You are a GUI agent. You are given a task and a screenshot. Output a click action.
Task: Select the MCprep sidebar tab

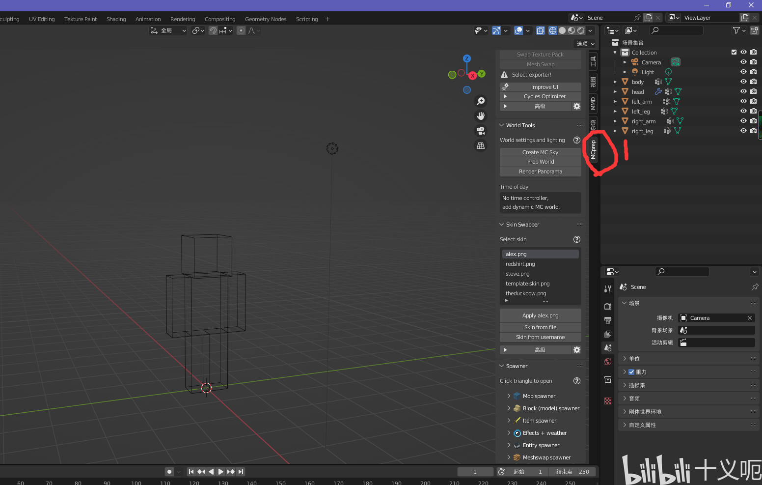[593, 149]
